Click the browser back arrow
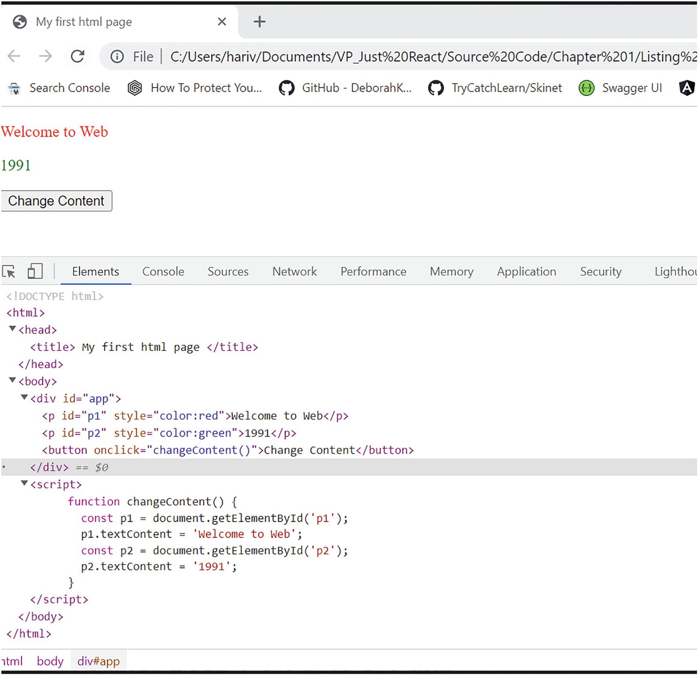The image size is (699, 676). tap(14, 56)
